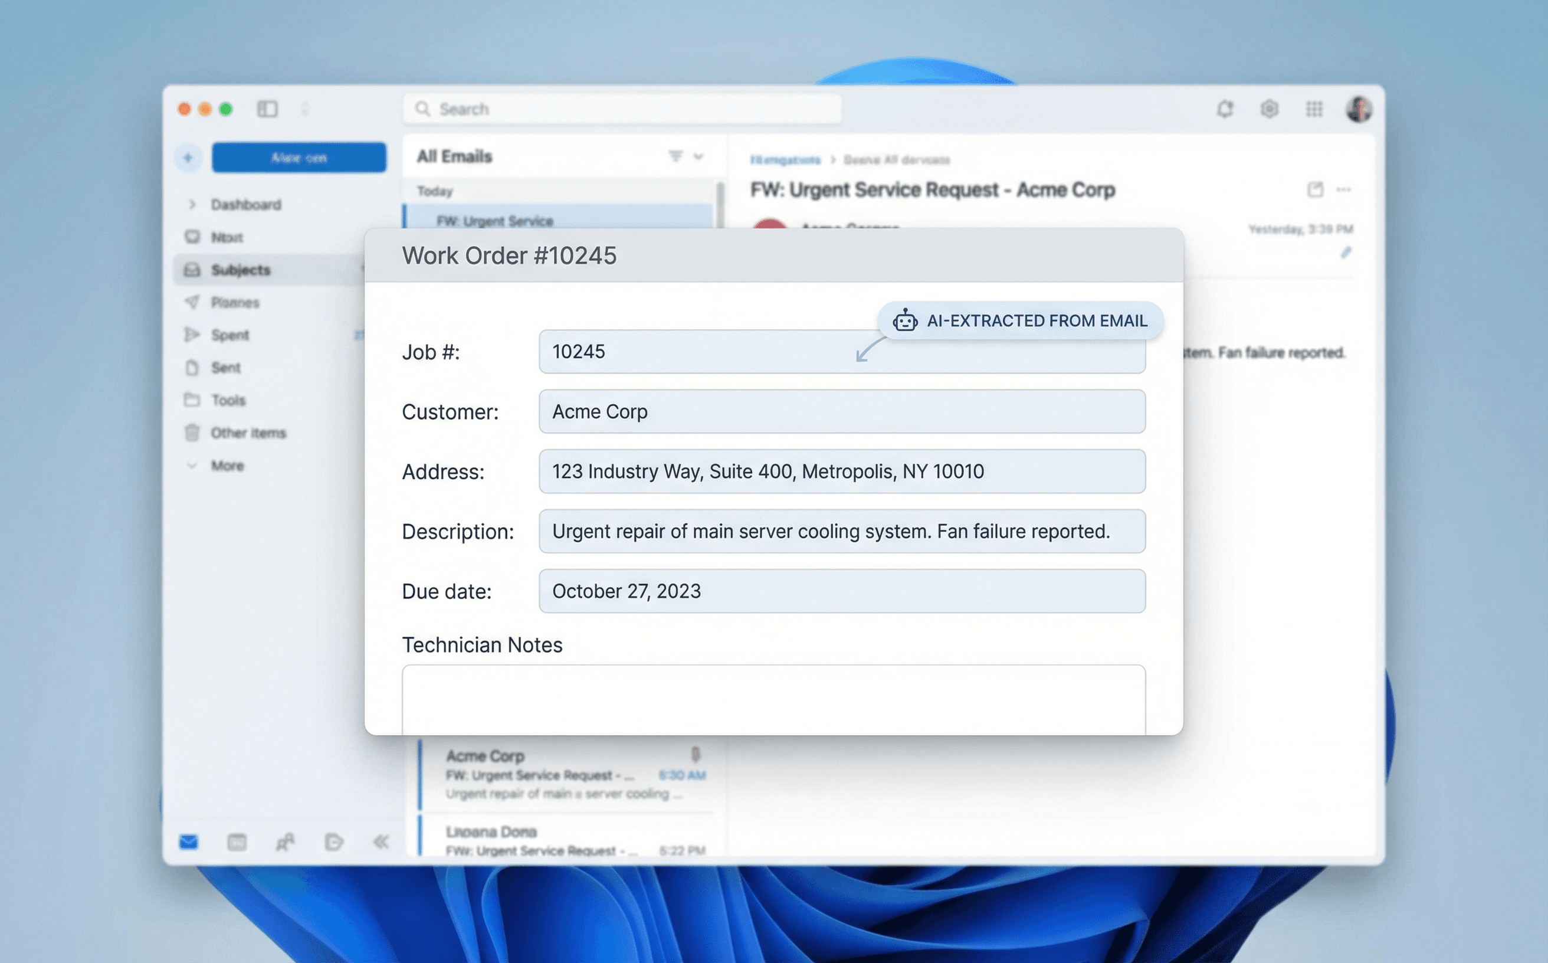Viewport: 1548px width, 963px height.
Task: Select the Subjects folder
Action: [242, 270]
